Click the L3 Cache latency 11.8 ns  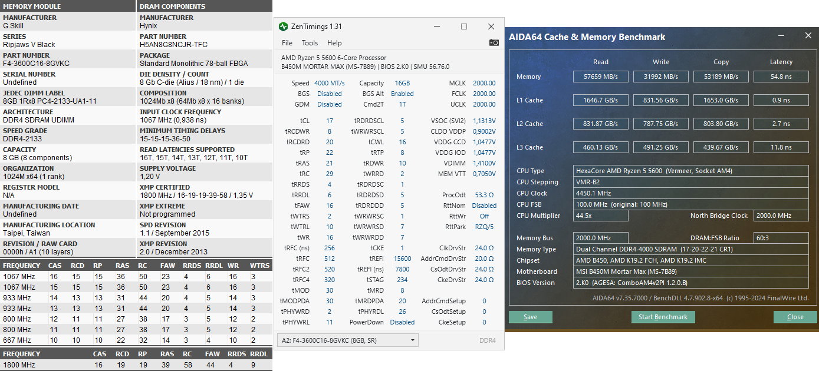click(781, 147)
